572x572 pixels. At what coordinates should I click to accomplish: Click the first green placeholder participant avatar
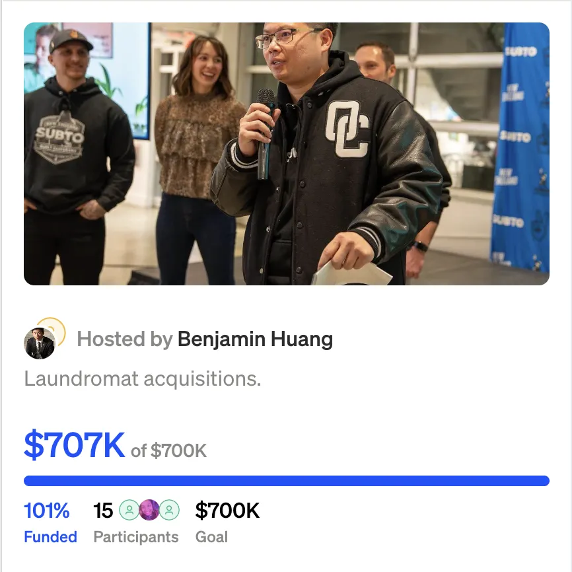click(x=129, y=510)
